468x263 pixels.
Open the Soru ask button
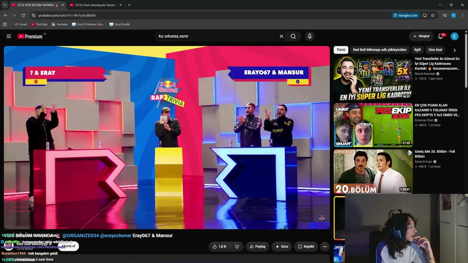tap(282, 247)
